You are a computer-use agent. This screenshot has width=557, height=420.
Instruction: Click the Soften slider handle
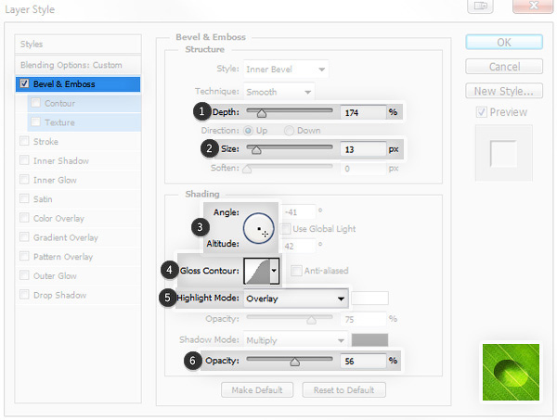pos(247,170)
